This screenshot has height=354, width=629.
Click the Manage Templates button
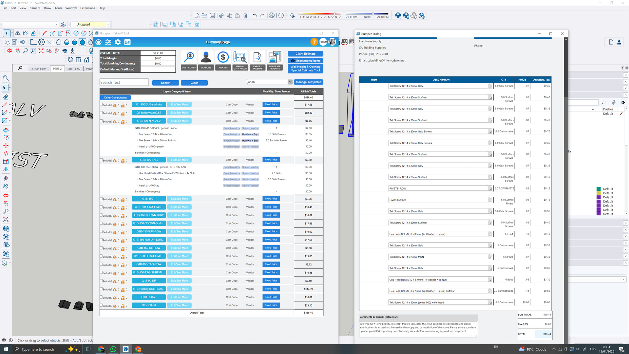[x=308, y=82]
